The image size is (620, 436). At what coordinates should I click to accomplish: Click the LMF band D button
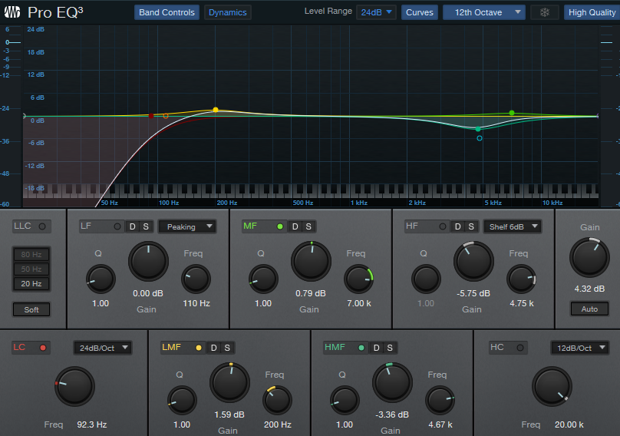pyautogui.click(x=214, y=348)
